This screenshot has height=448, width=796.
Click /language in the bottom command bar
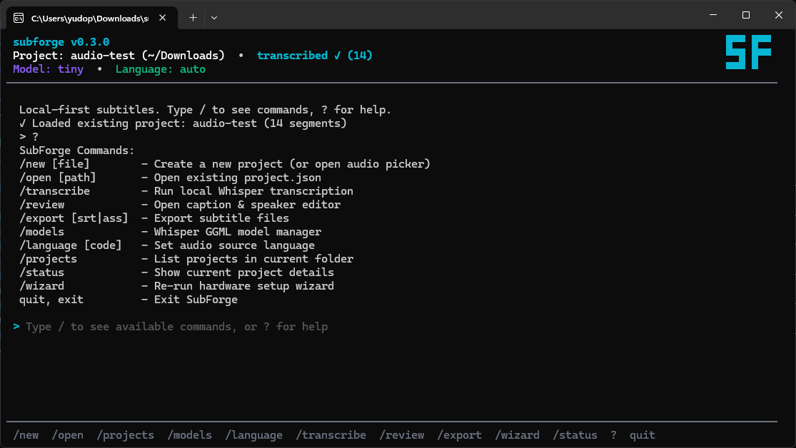click(x=254, y=435)
